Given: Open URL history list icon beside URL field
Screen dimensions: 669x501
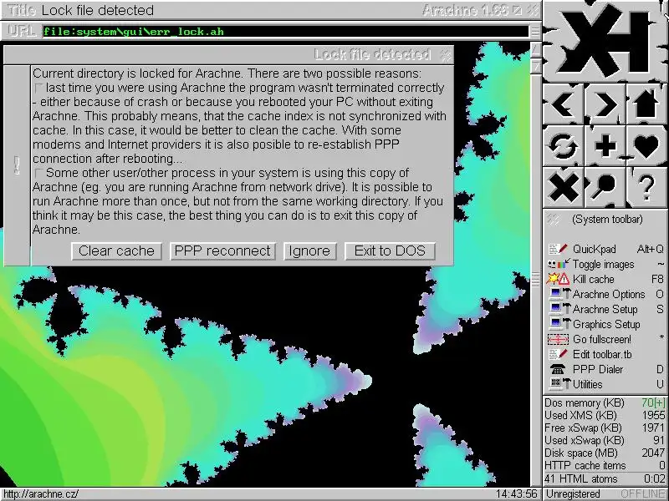Looking at the screenshot, I should click(534, 32).
